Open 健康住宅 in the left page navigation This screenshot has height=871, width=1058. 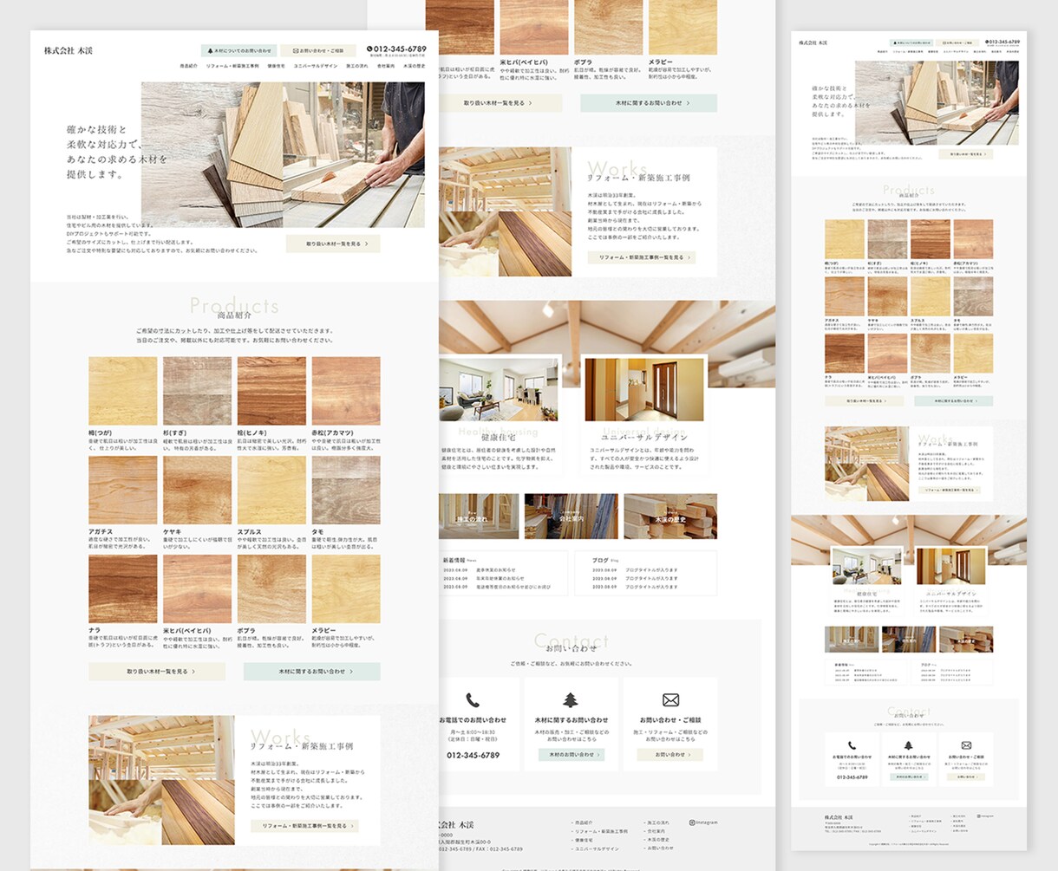tap(277, 66)
